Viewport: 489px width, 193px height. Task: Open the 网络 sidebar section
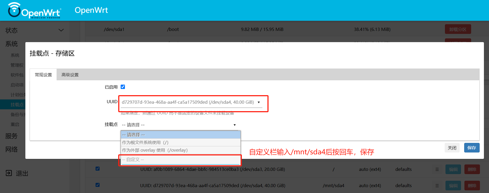[11, 149]
